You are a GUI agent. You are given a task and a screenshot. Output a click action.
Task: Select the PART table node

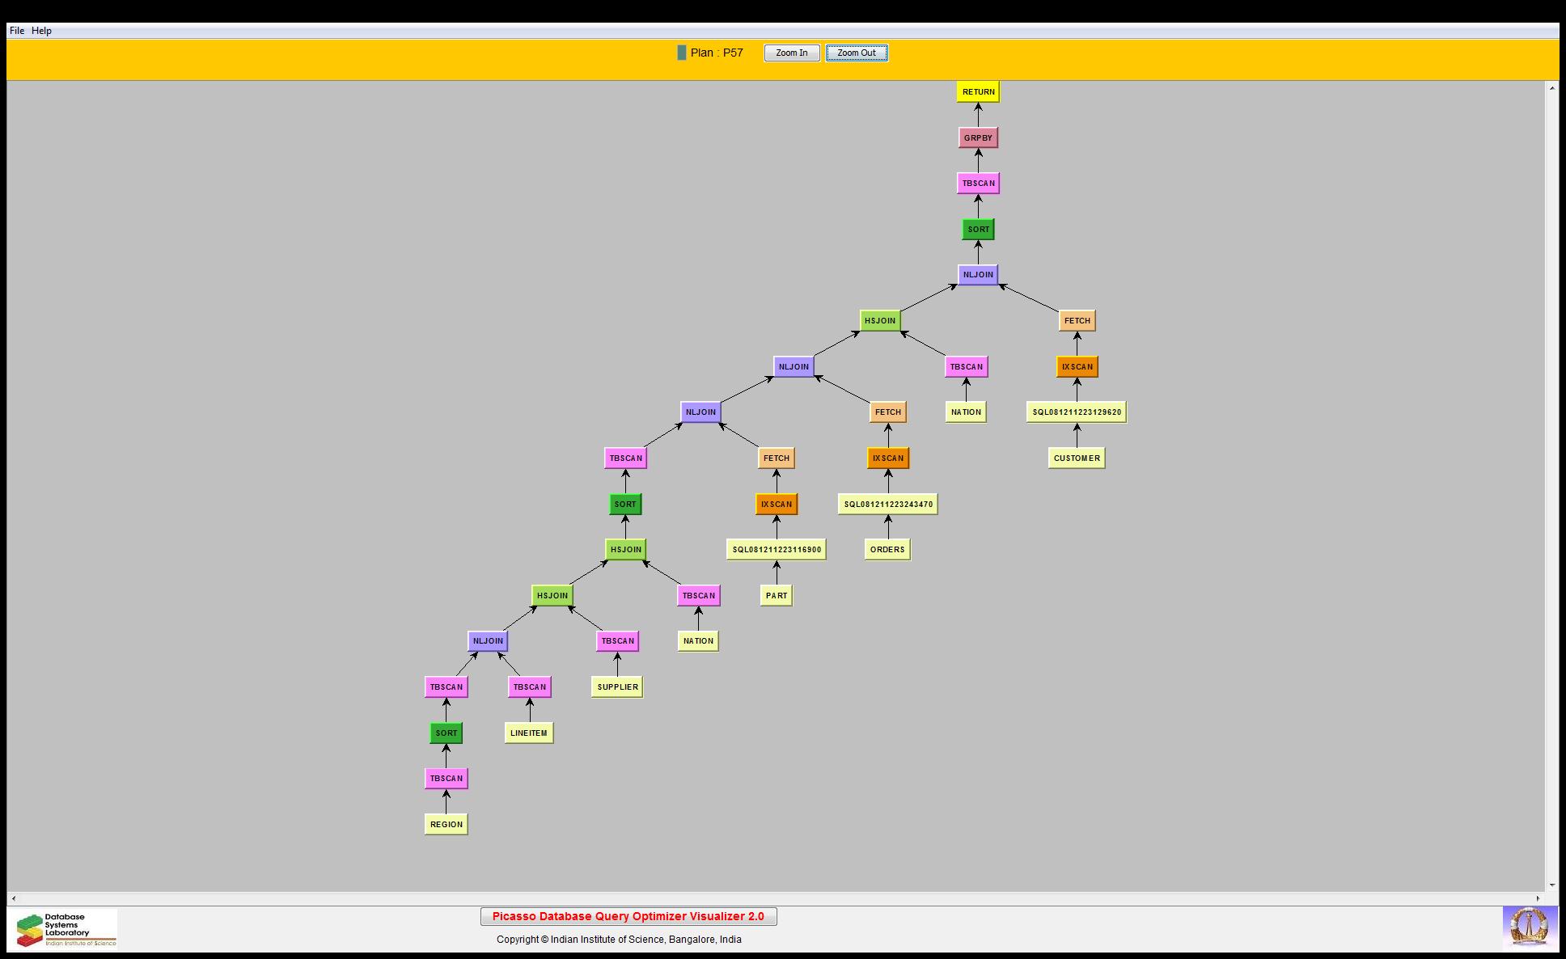click(x=776, y=596)
